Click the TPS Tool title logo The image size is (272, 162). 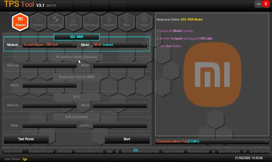[x=19, y=4]
